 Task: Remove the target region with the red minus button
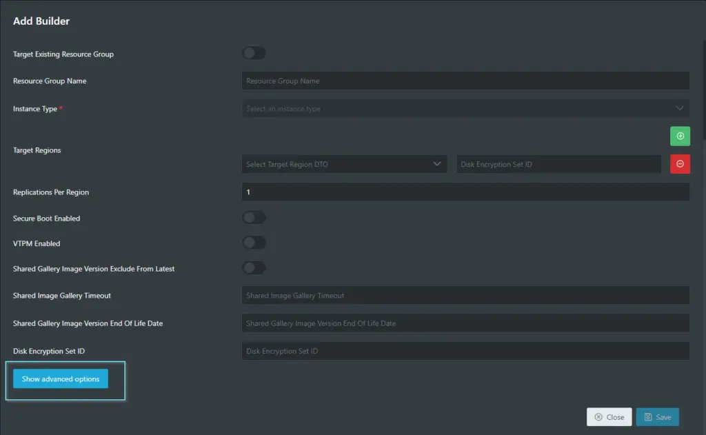680,164
